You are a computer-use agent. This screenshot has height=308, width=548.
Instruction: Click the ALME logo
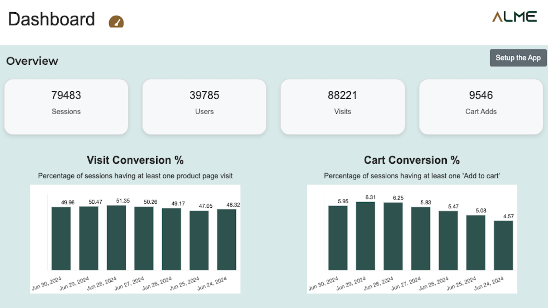coord(514,17)
